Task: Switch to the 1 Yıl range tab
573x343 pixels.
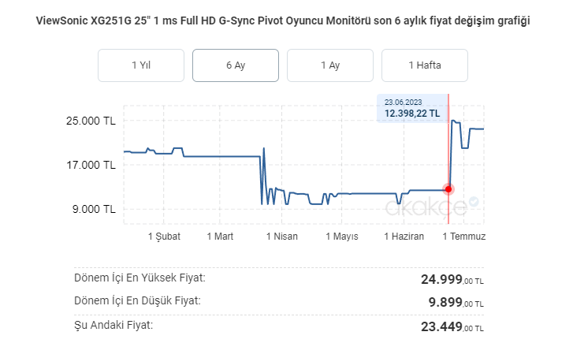Action: pyautogui.click(x=141, y=65)
